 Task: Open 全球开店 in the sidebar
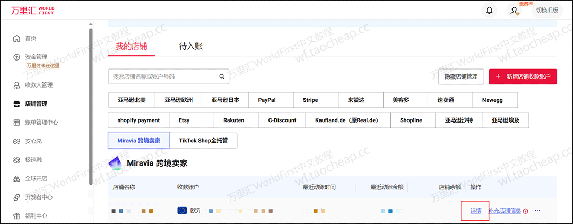[x=36, y=178]
